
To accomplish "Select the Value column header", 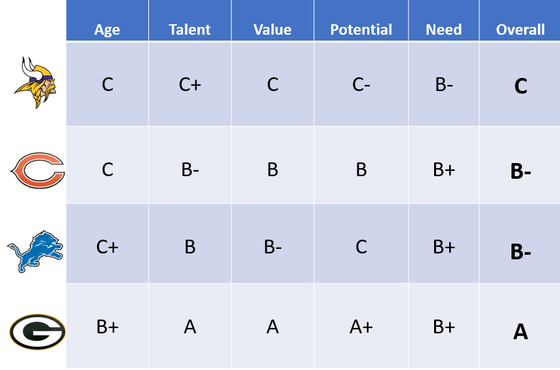I will [x=273, y=29].
